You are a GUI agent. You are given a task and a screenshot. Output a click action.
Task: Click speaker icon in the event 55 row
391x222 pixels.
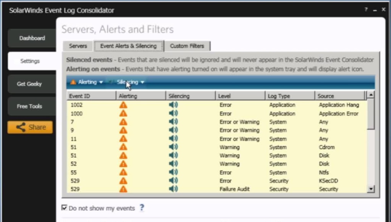[x=173, y=172]
